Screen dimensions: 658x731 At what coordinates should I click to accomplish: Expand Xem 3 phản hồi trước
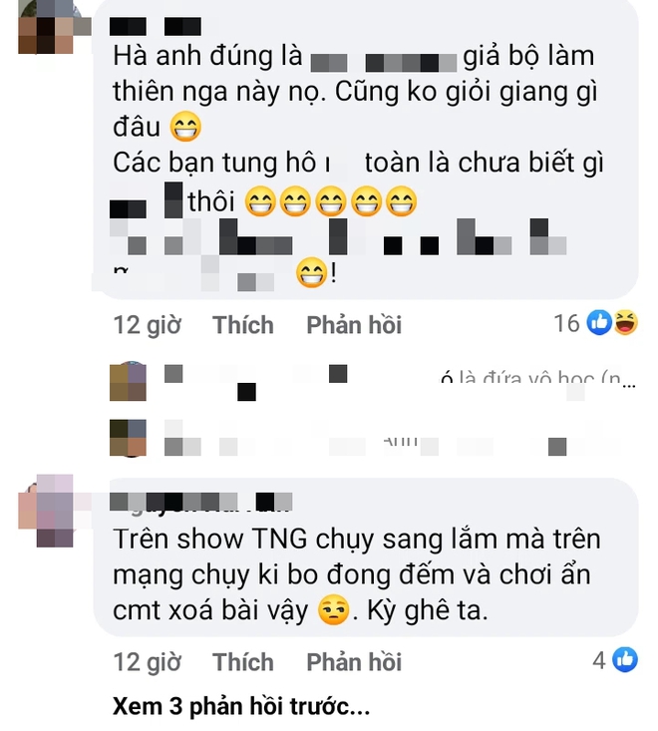pos(241,706)
